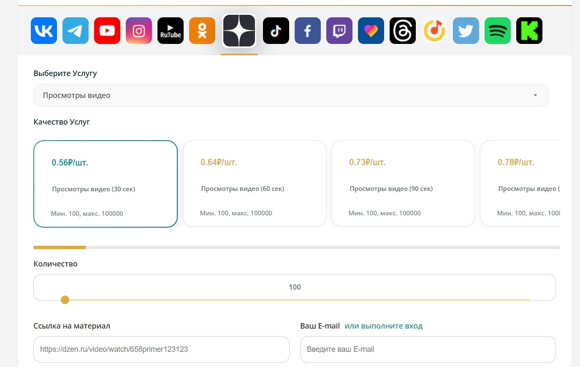580x367 pixels.
Task: Select the VK social network icon
Action: pos(44,30)
